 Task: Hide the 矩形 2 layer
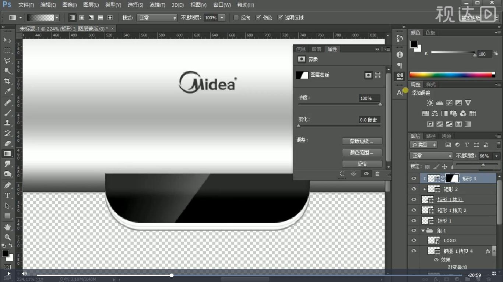pyautogui.click(x=414, y=189)
